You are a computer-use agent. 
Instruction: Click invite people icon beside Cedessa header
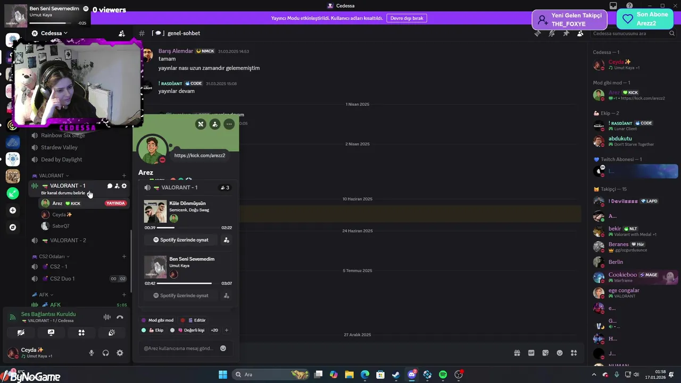click(x=122, y=33)
